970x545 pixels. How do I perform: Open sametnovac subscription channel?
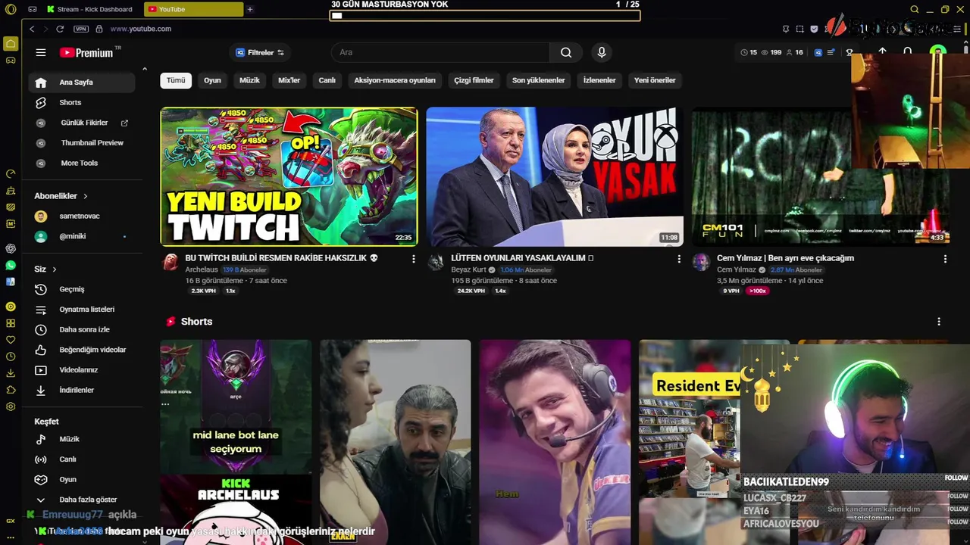point(82,216)
